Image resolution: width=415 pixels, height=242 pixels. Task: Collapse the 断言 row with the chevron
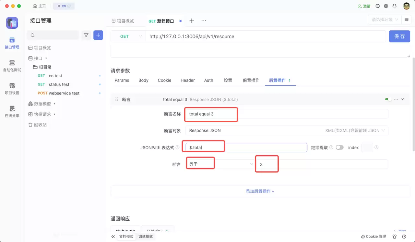click(403, 99)
